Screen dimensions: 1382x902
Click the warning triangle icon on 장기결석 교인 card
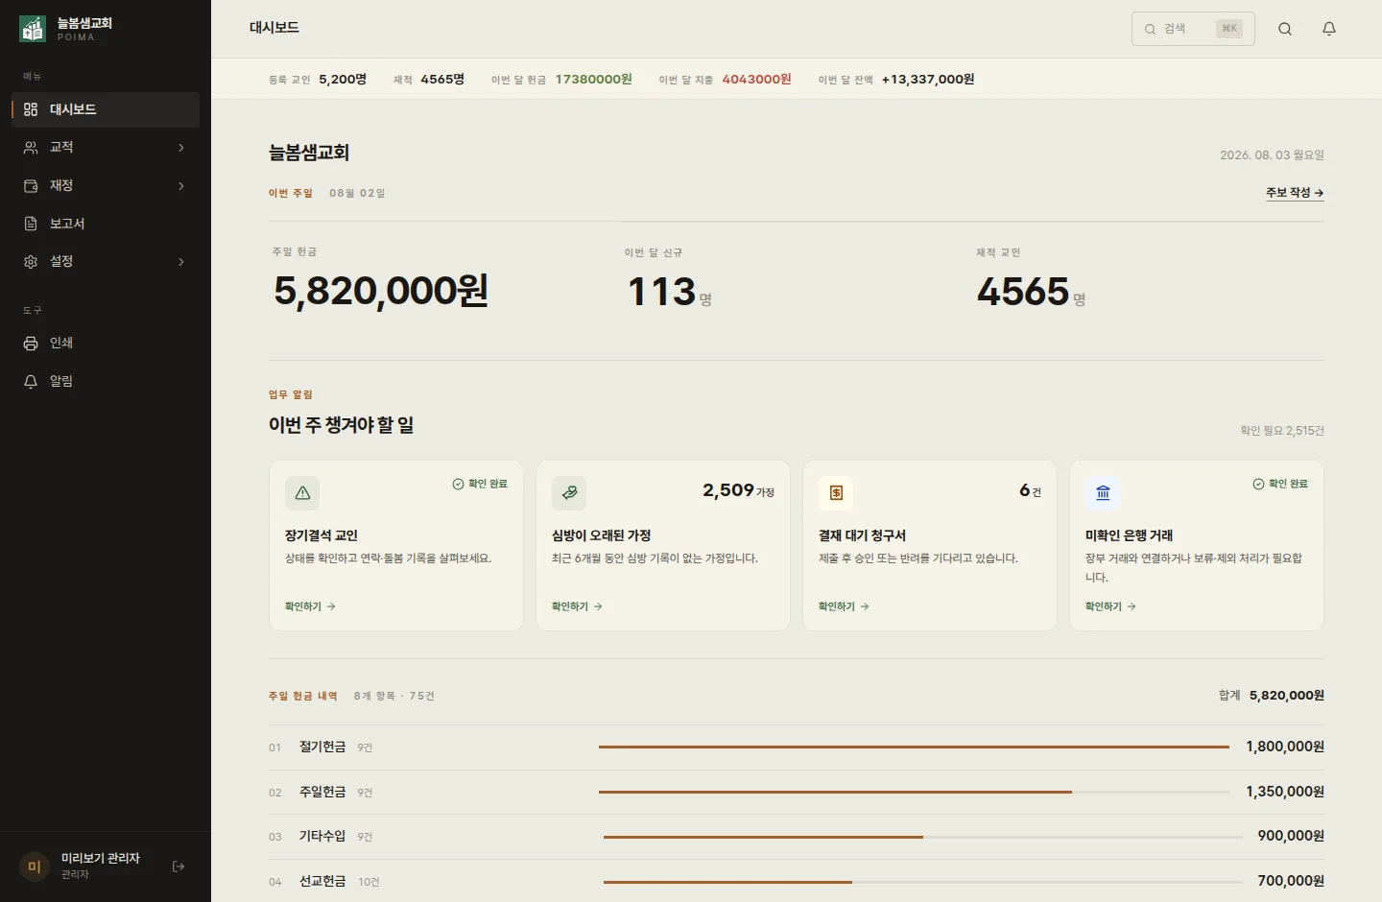[x=302, y=493]
